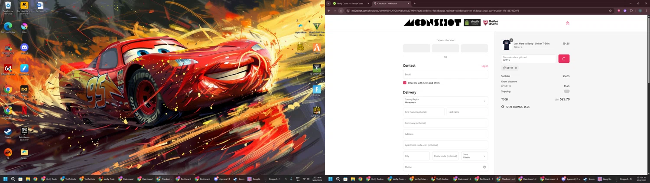Click the Chrome address bar URL
The width and height of the screenshot is (650, 183).
click(x=435, y=11)
